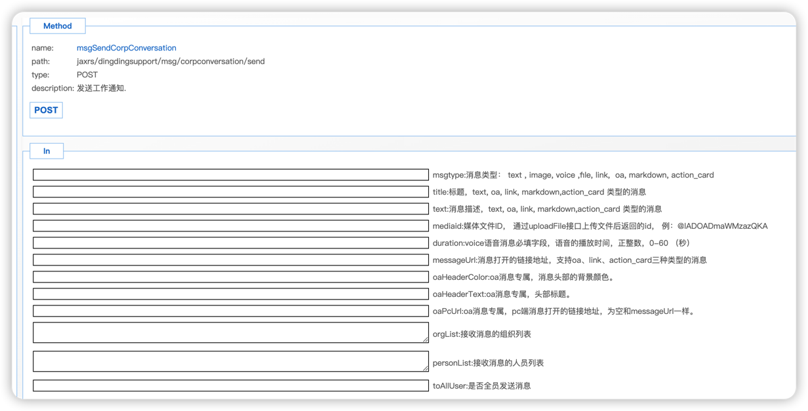Click the oaHeaderColor background color input field

pos(230,277)
